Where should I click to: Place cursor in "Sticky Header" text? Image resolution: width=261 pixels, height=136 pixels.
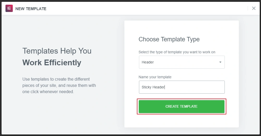tap(153, 87)
